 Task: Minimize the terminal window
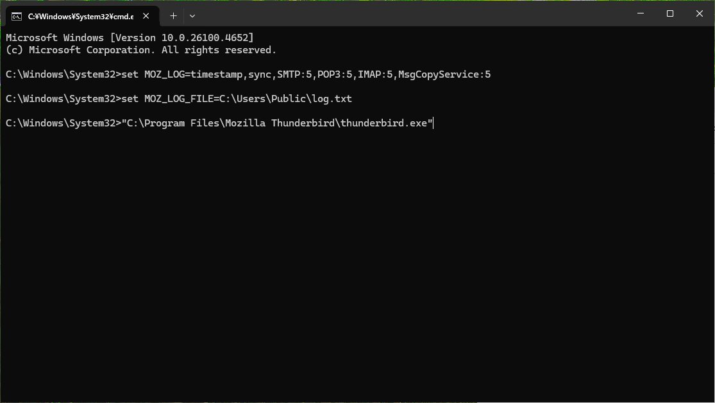(641, 13)
